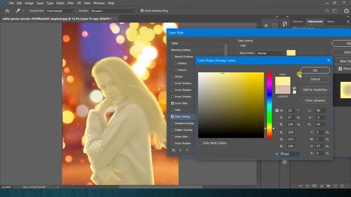This screenshot has width=351, height=197.
Task: Uncheck the Color Overlay checkbox
Action: (172, 117)
